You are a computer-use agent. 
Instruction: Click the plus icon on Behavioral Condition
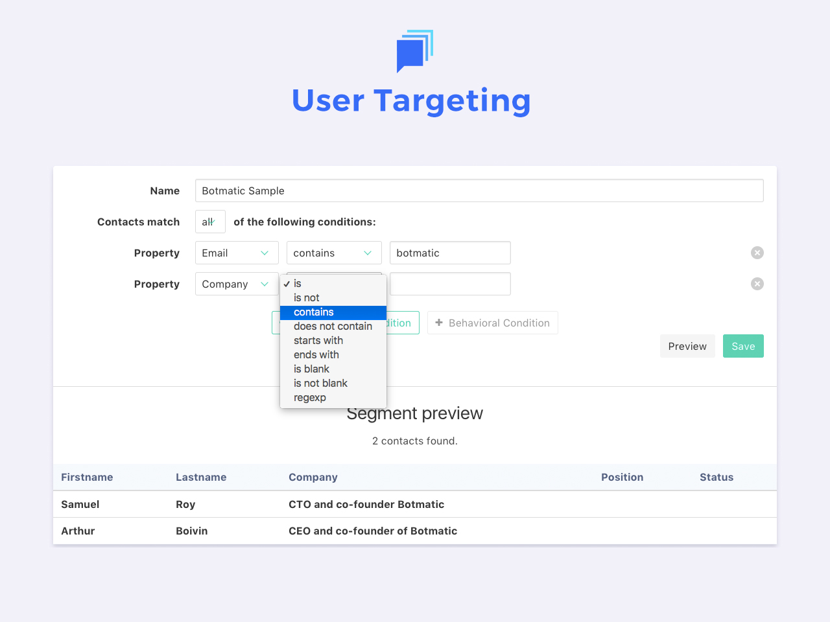pyautogui.click(x=439, y=323)
